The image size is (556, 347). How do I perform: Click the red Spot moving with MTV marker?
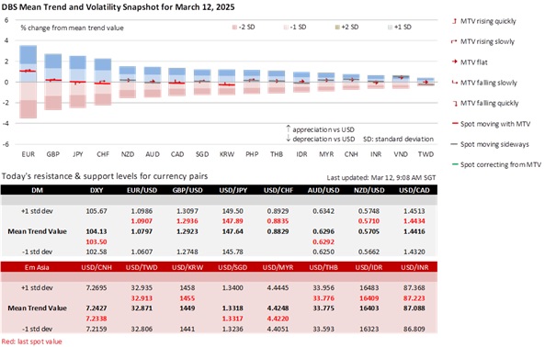point(455,124)
